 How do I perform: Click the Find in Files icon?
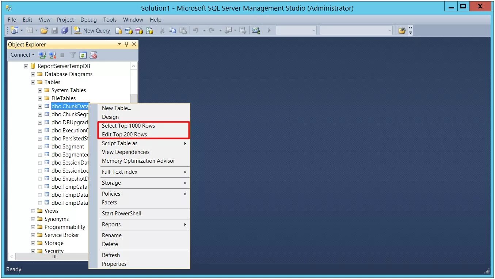click(x=402, y=31)
